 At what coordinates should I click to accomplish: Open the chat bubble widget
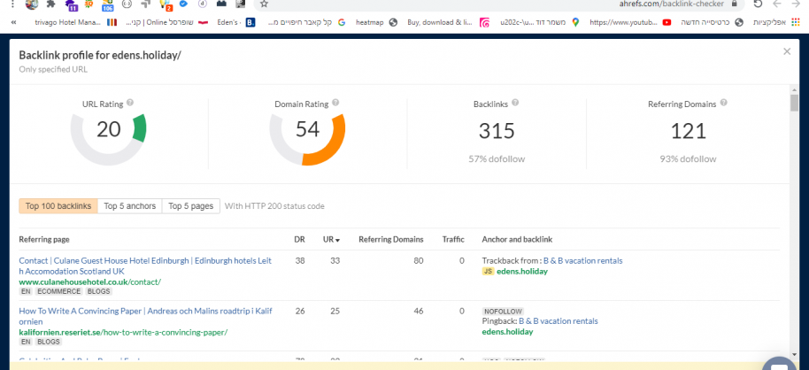click(x=779, y=364)
